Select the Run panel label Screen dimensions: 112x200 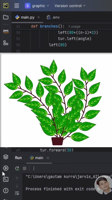[18, 158]
